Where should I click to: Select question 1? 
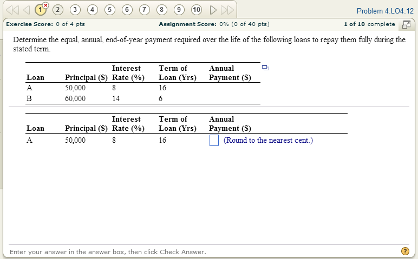[40, 10]
